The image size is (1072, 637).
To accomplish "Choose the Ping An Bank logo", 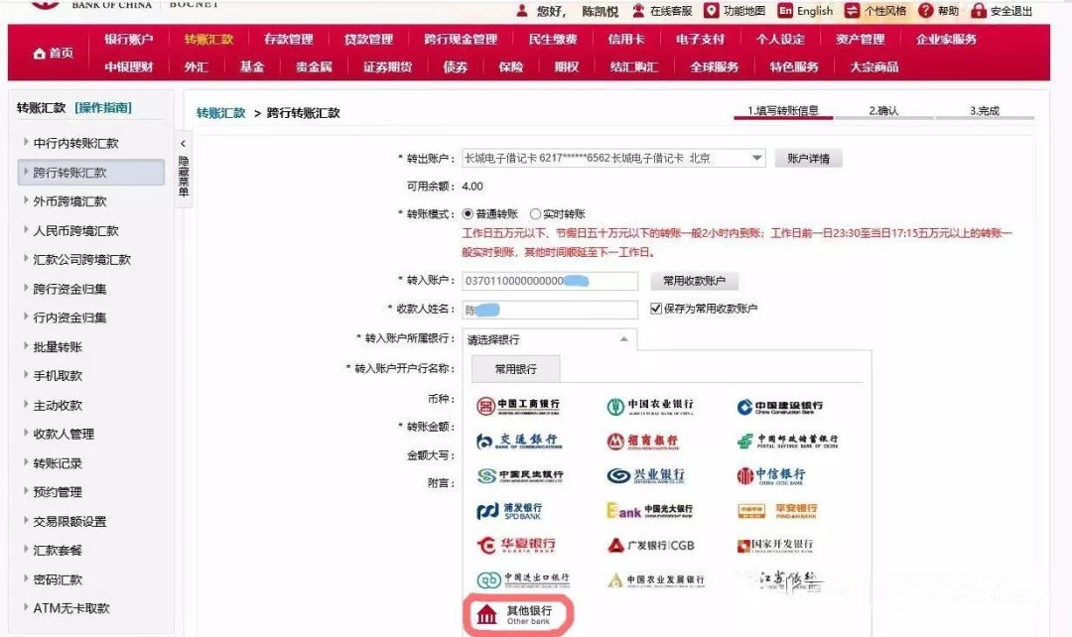I will (778, 511).
